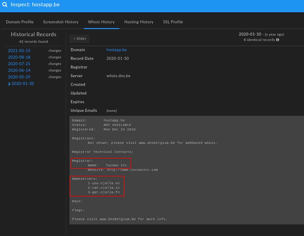Open the Hosting History tab
This screenshot has width=304, height=236.
coord(139,22)
